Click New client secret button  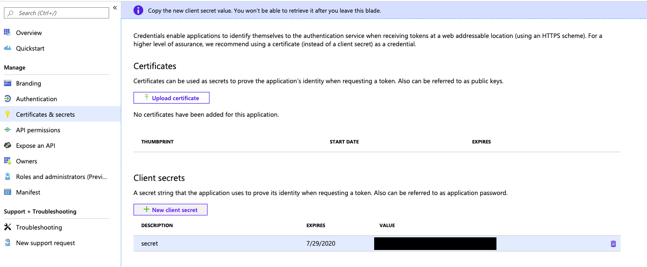pyautogui.click(x=171, y=210)
